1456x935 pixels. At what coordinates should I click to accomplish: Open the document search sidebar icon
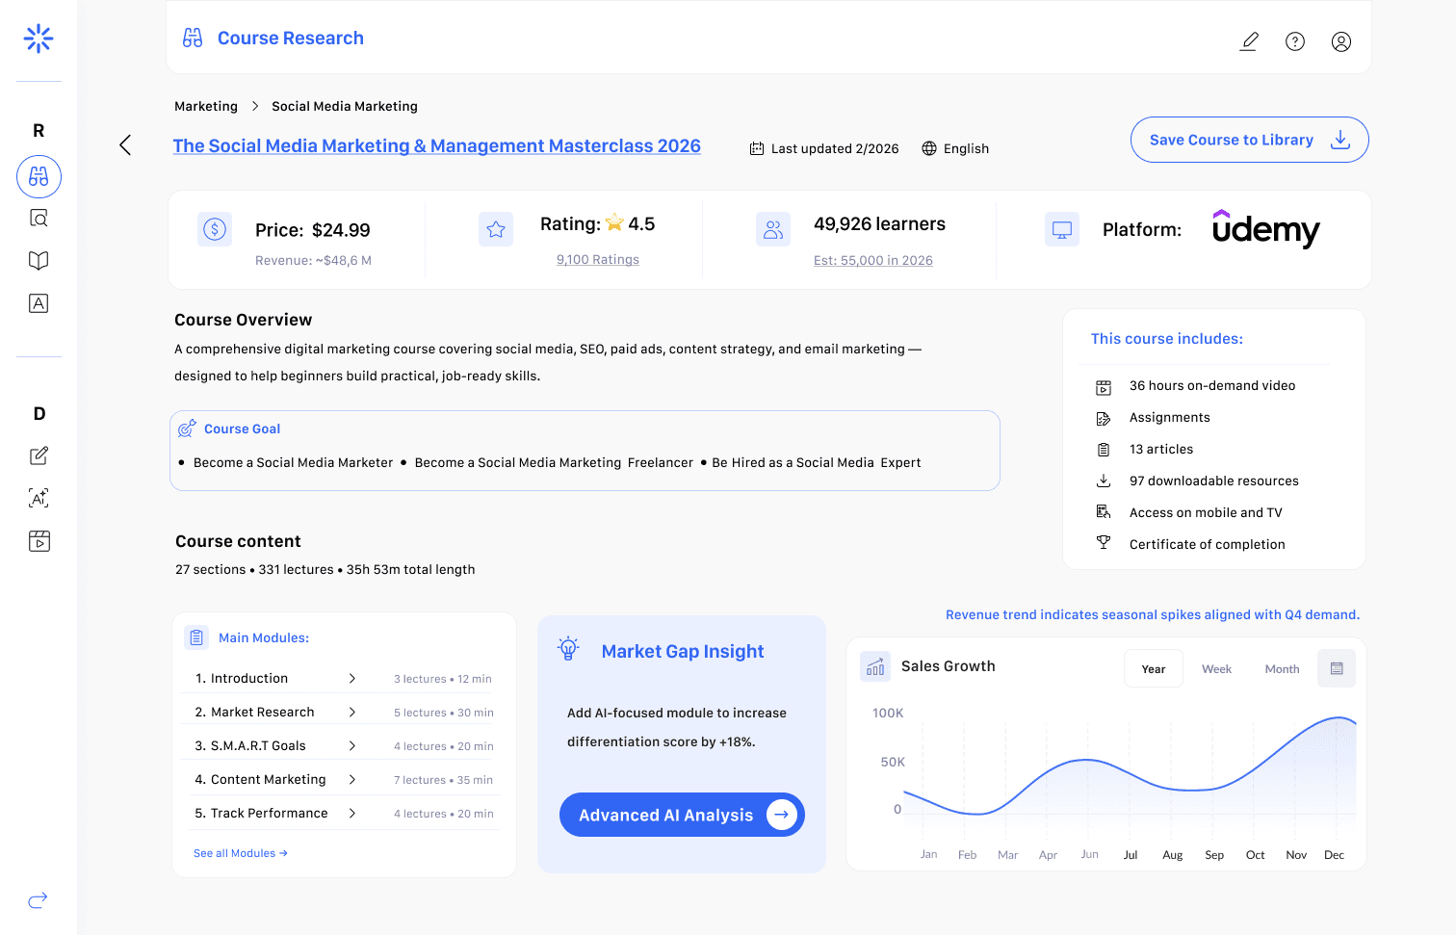coord(39,219)
